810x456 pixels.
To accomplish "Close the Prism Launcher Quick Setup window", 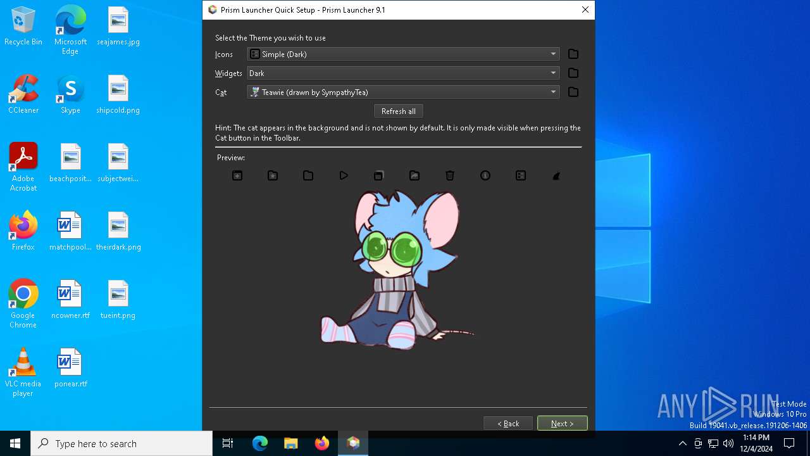I will 585,9.
